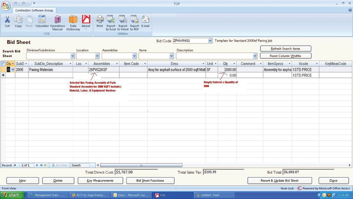
Task: Click the scrollbar right arrow
Action: click(x=349, y=165)
